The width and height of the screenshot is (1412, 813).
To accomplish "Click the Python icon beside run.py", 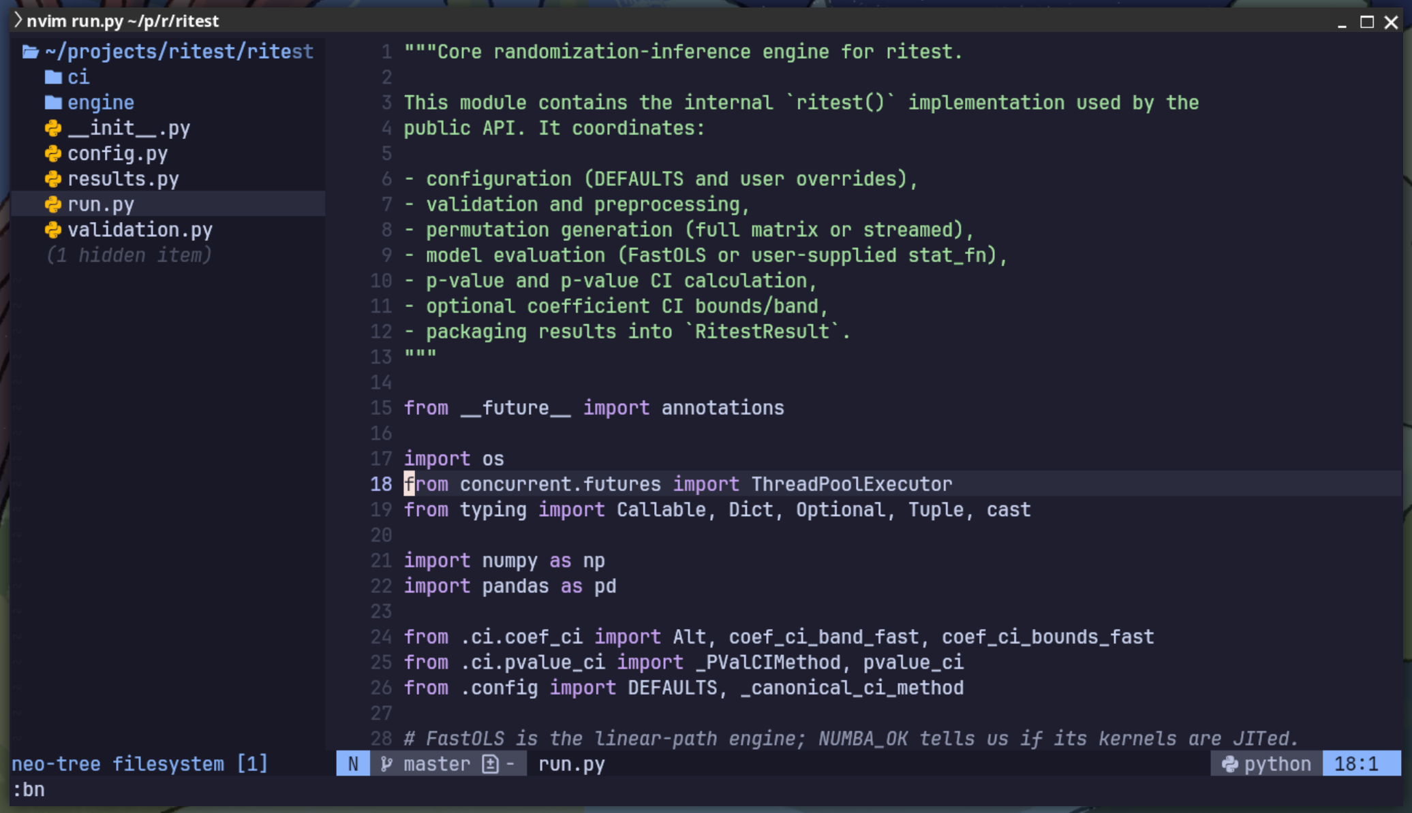I will point(54,204).
